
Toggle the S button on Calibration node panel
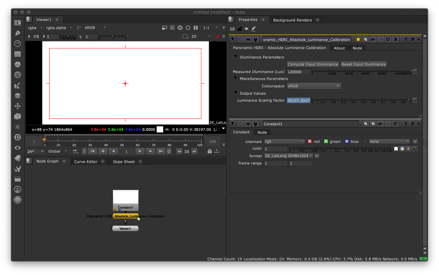[x=396, y=39]
